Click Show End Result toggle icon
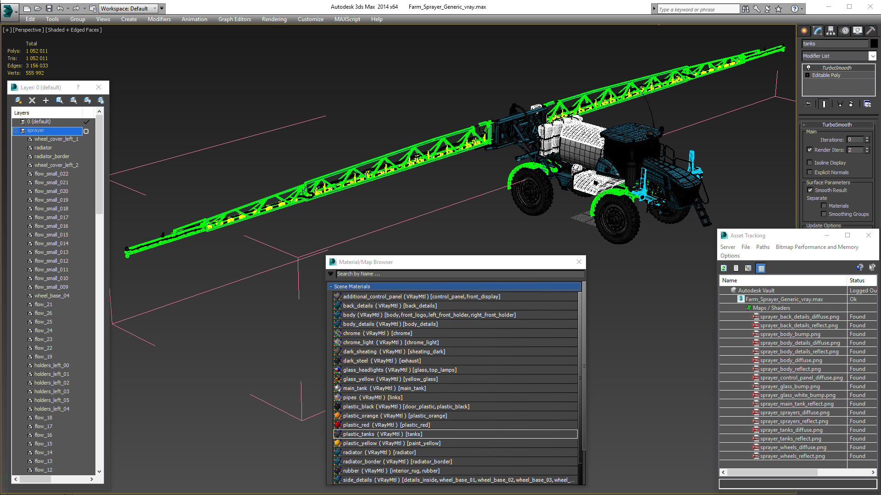The image size is (881, 495). (824, 104)
